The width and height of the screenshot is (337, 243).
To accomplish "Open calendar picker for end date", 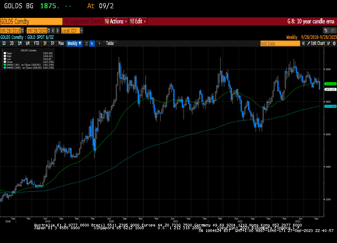I will pyautogui.click(x=49, y=31).
